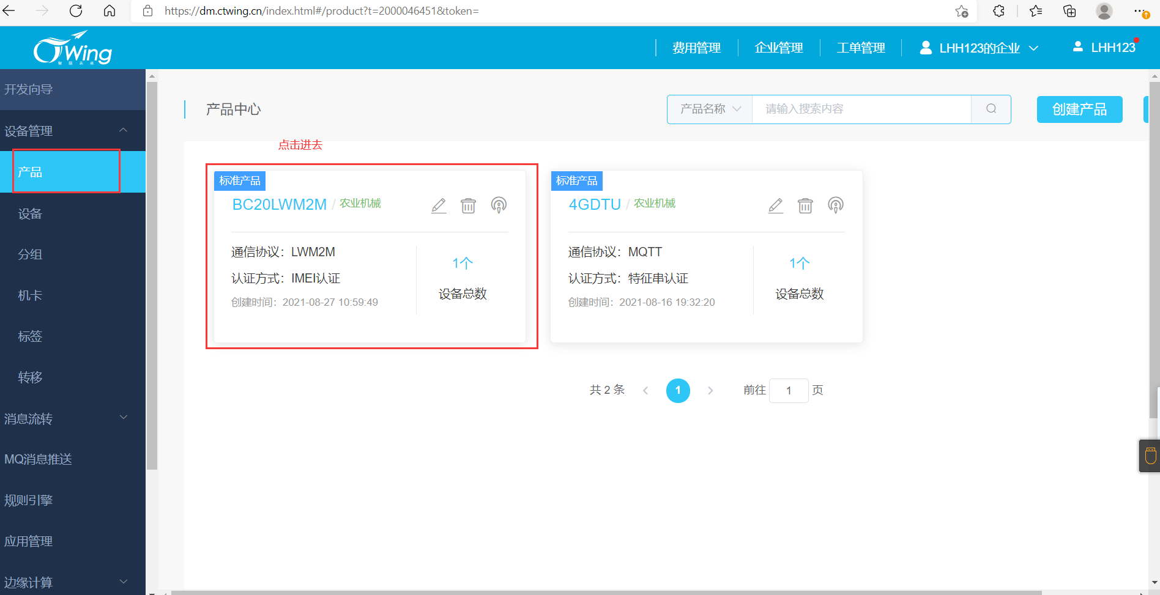
Task: Click the sidebar vertical scrollbar
Action: coord(152,275)
